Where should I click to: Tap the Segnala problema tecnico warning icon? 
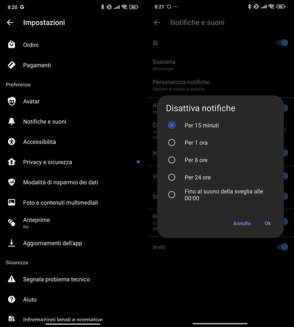pos(11,279)
